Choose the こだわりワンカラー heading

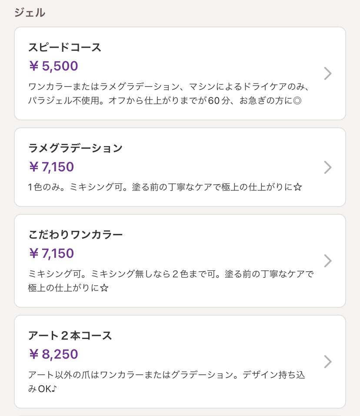pyautogui.click(x=75, y=235)
